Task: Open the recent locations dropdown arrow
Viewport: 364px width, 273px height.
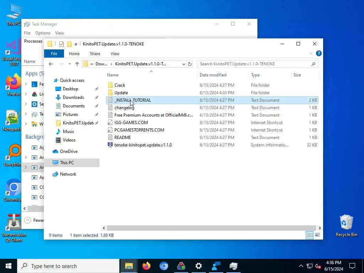Action: coord(70,64)
